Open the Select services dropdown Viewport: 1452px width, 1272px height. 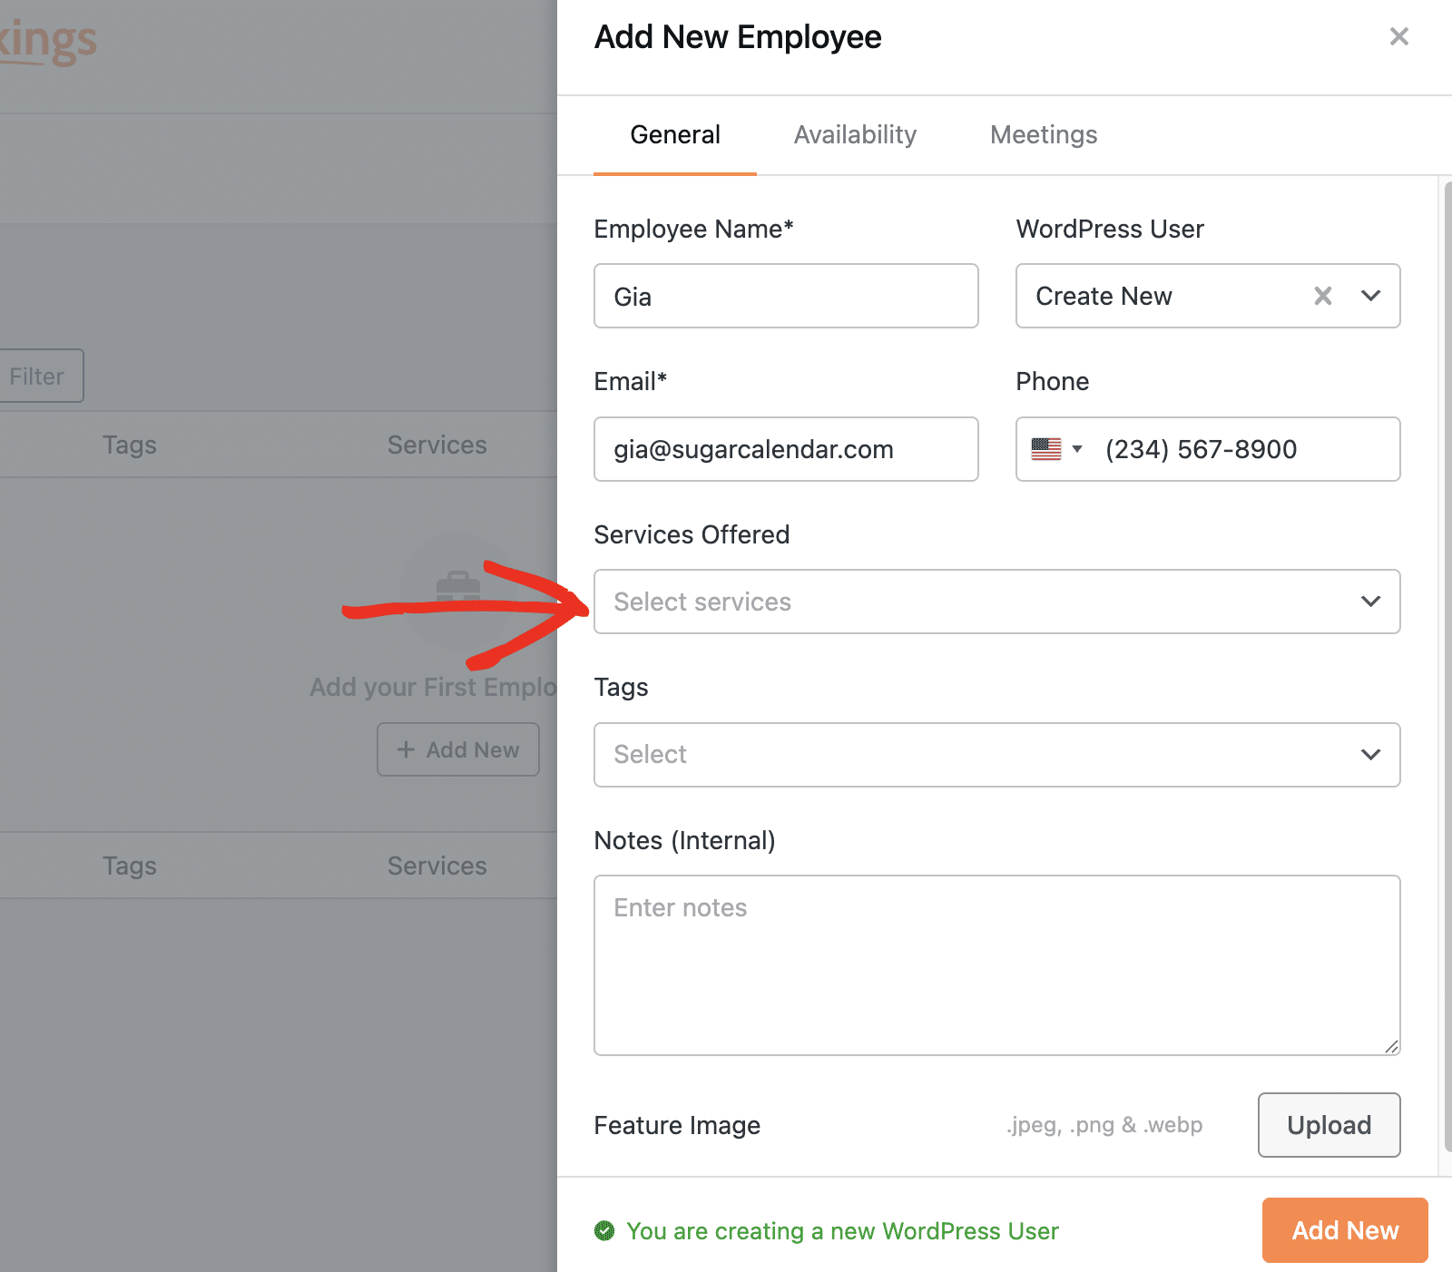(996, 602)
